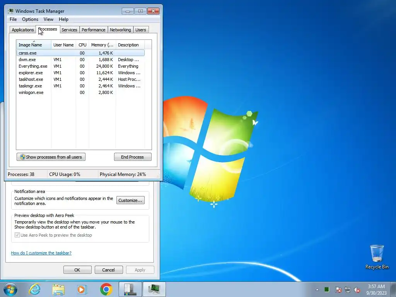
Task: Close the Windows Task Manager window
Action: click(x=153, y=11)
